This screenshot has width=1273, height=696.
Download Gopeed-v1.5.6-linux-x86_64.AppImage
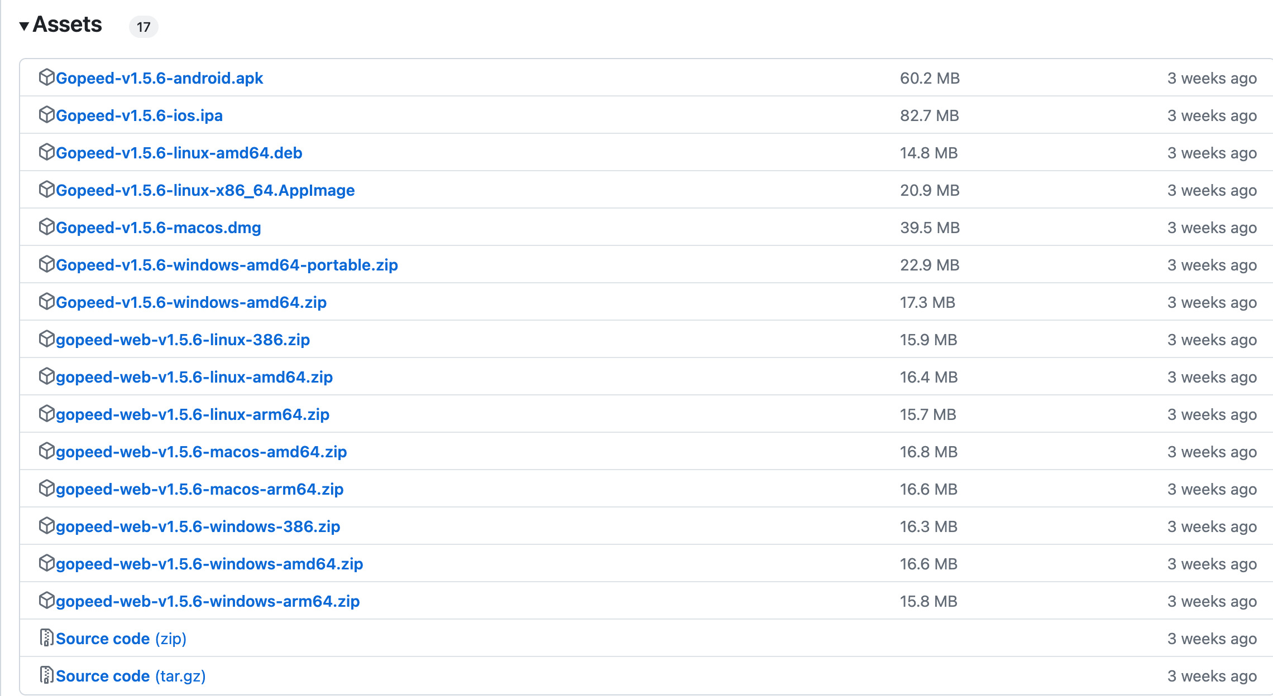(x=205, y=190)
